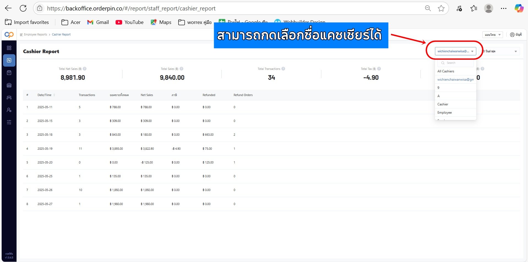Select wichienchaiwanwisa@gm in the cashier list

455,80
